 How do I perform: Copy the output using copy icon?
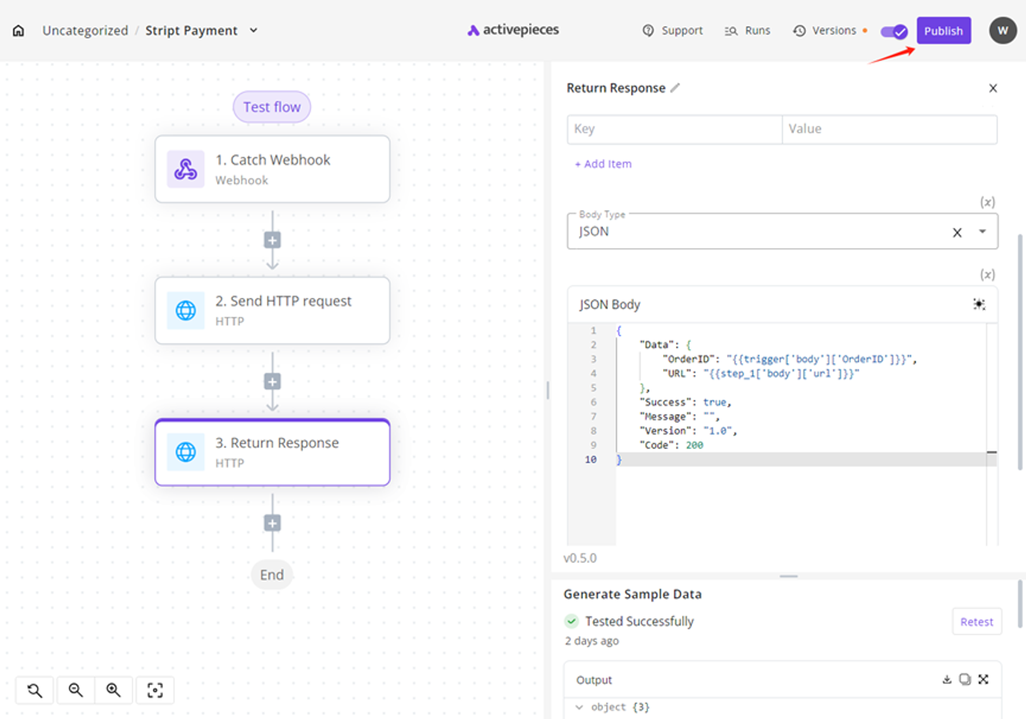click(x=965, y=679)
